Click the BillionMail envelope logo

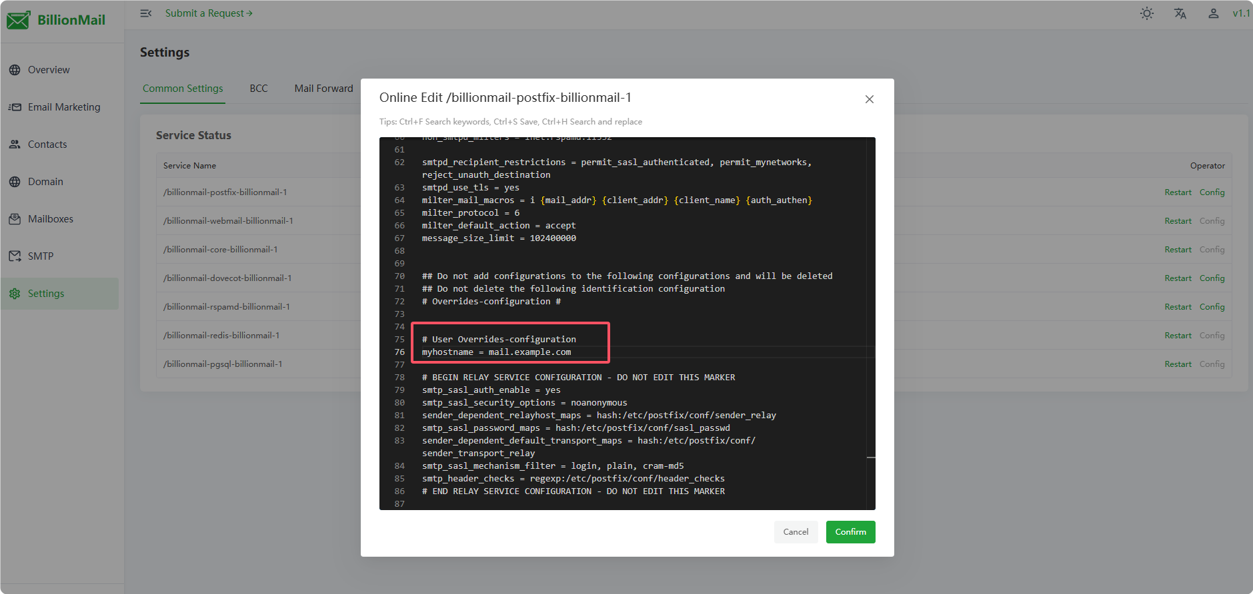(18, 20)
